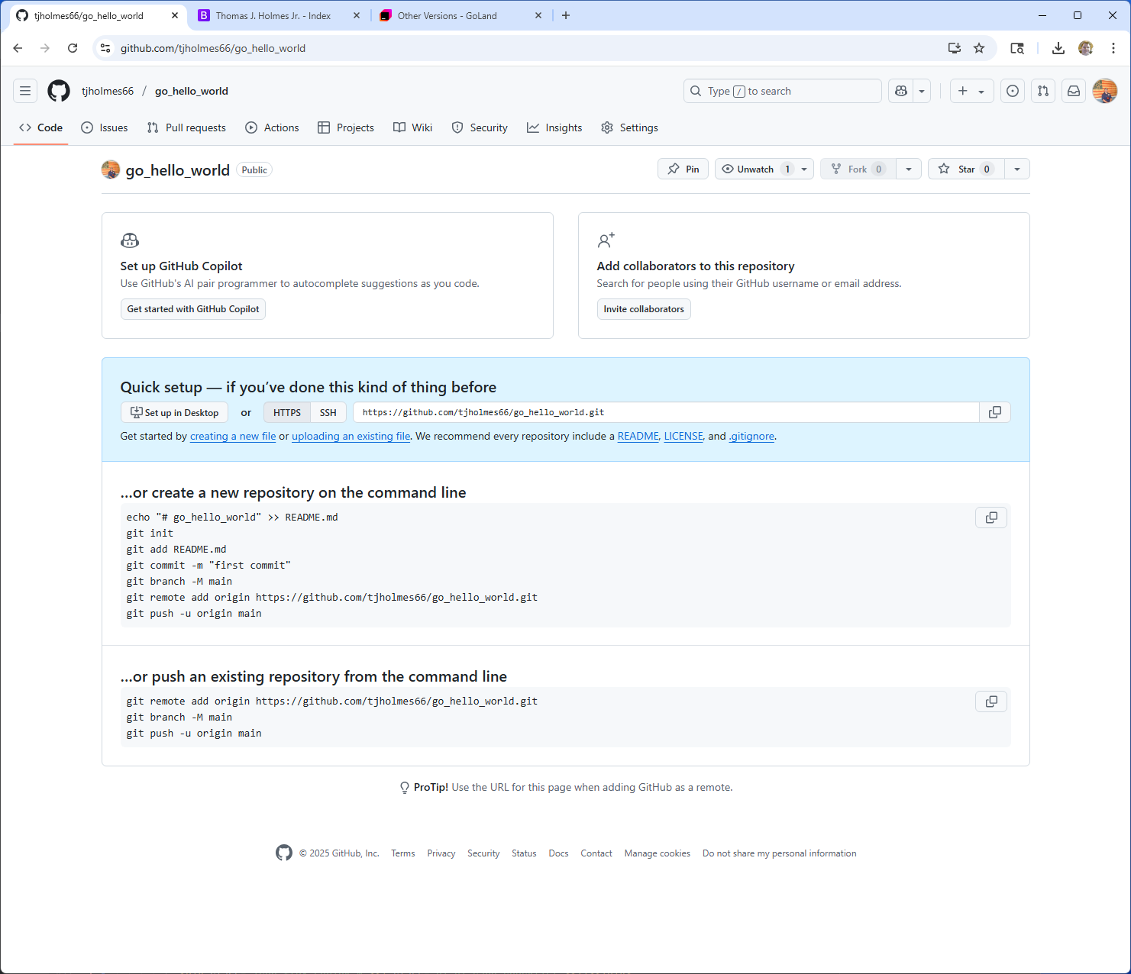Open the Issues icon in top header

point(1013,91)
